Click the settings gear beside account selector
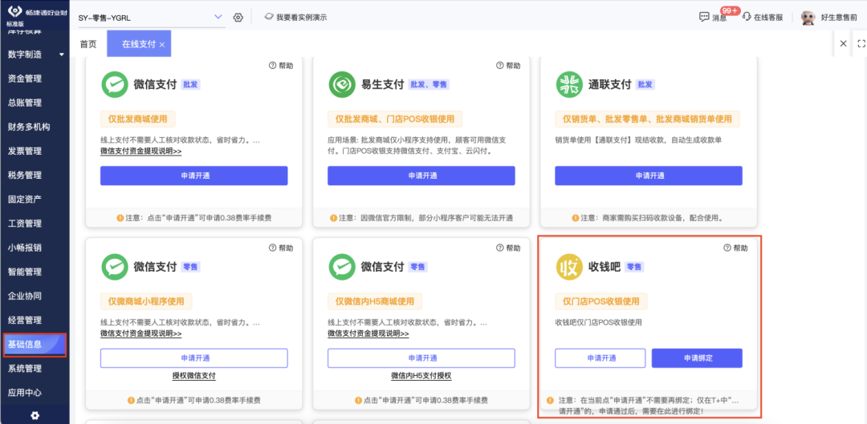 238,17
